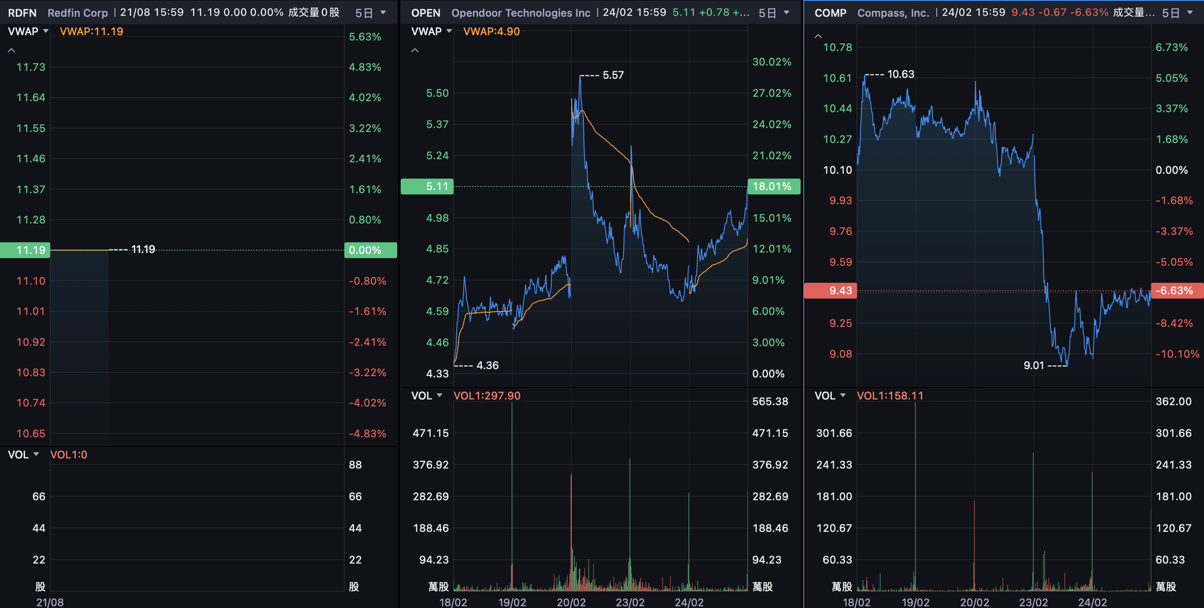Open Compass VOL indicator dropdown
Screen dimensions: 1204x608
[830, 396]
